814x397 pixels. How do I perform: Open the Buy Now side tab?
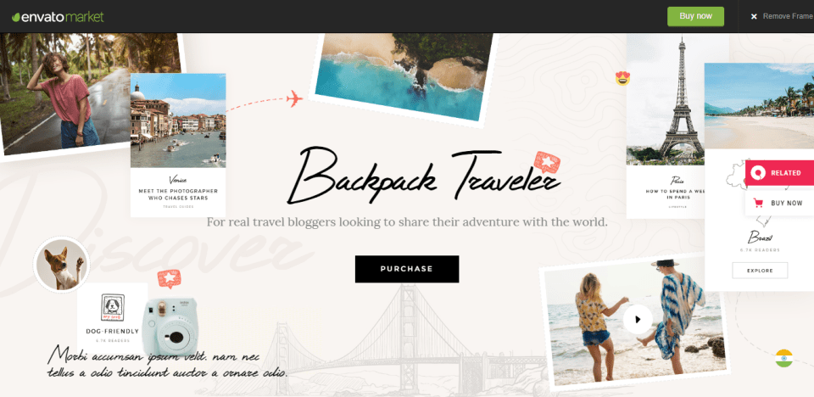779,204
